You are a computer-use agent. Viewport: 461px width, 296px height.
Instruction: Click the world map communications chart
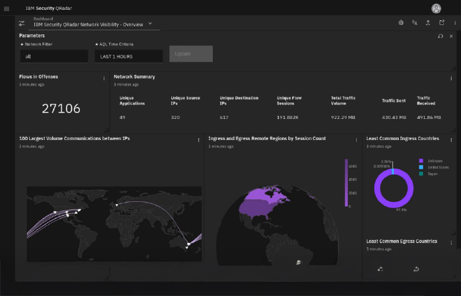coord(115,224)
